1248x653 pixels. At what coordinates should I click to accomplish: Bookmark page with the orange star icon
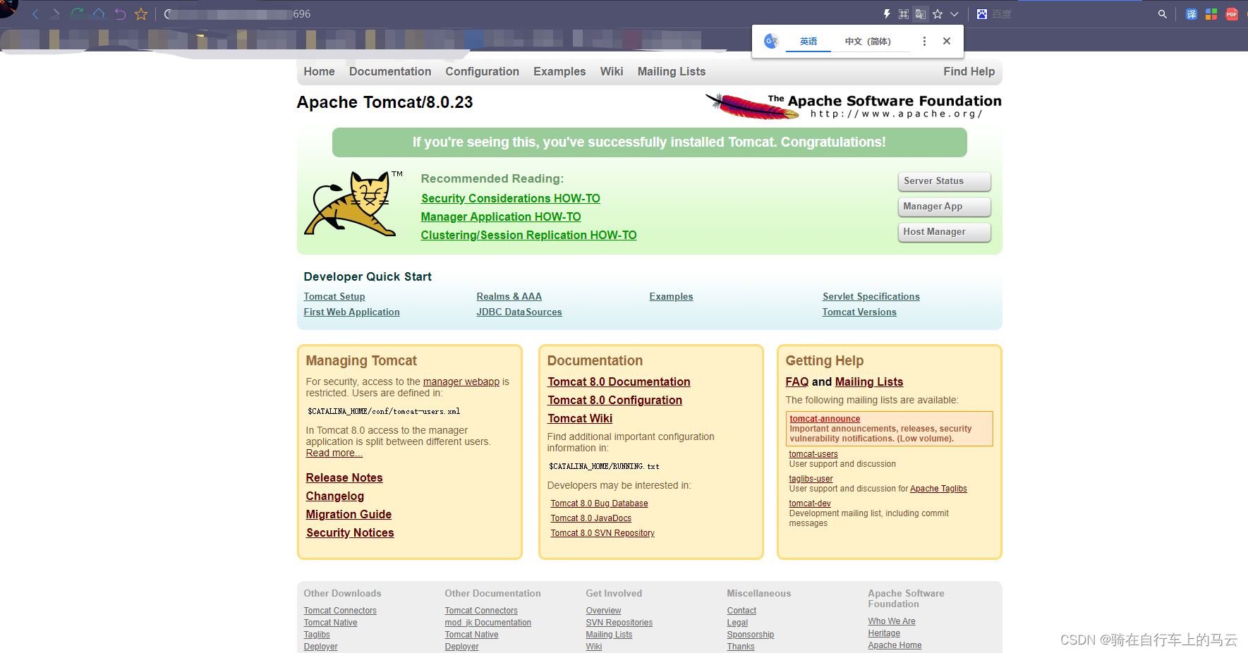[x=141, y=14]
